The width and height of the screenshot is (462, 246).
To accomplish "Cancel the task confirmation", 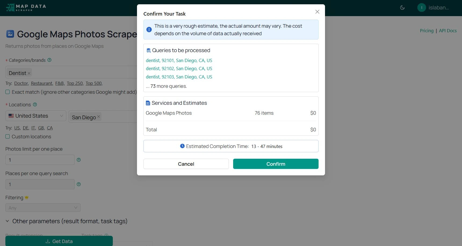I will 186,164.
